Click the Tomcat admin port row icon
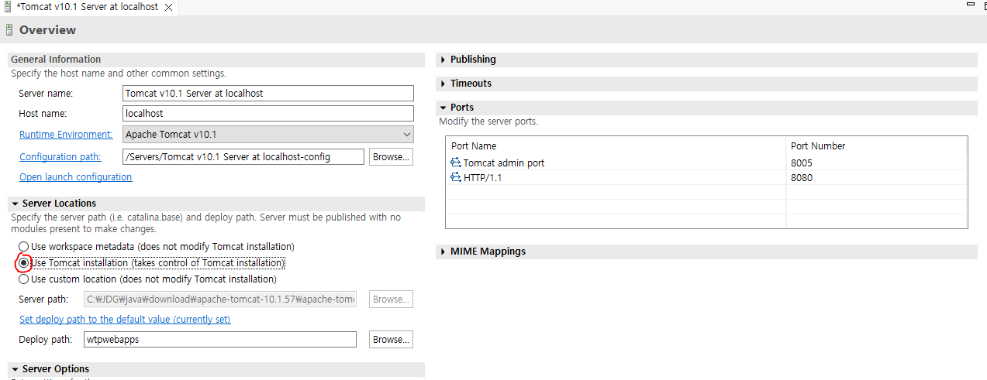 455,163
